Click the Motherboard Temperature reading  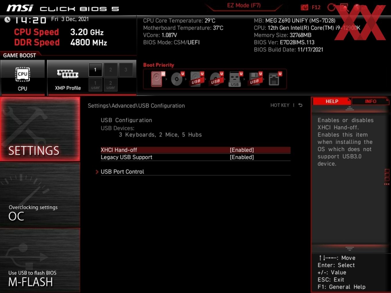tap(183, 28)
